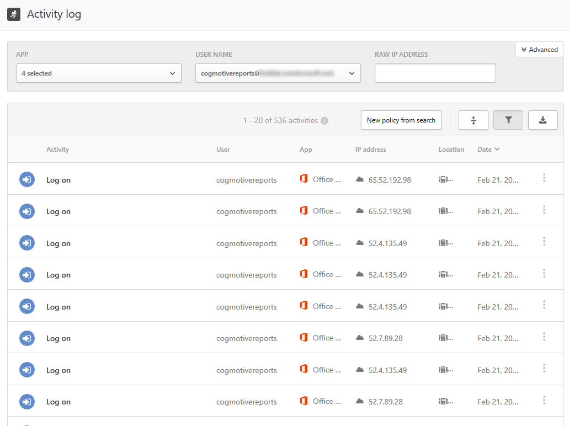Click the 'New policy from search' button
This screenshot has width=569, height=426.
401,120
